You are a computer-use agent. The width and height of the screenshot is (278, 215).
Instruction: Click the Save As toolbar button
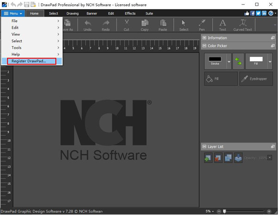coord(68,25)
